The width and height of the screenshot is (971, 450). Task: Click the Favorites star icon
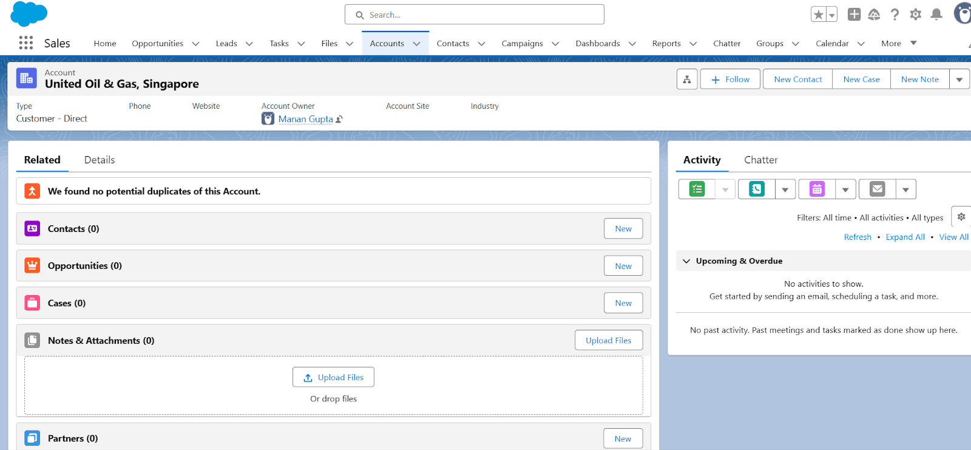pos(819,15)
